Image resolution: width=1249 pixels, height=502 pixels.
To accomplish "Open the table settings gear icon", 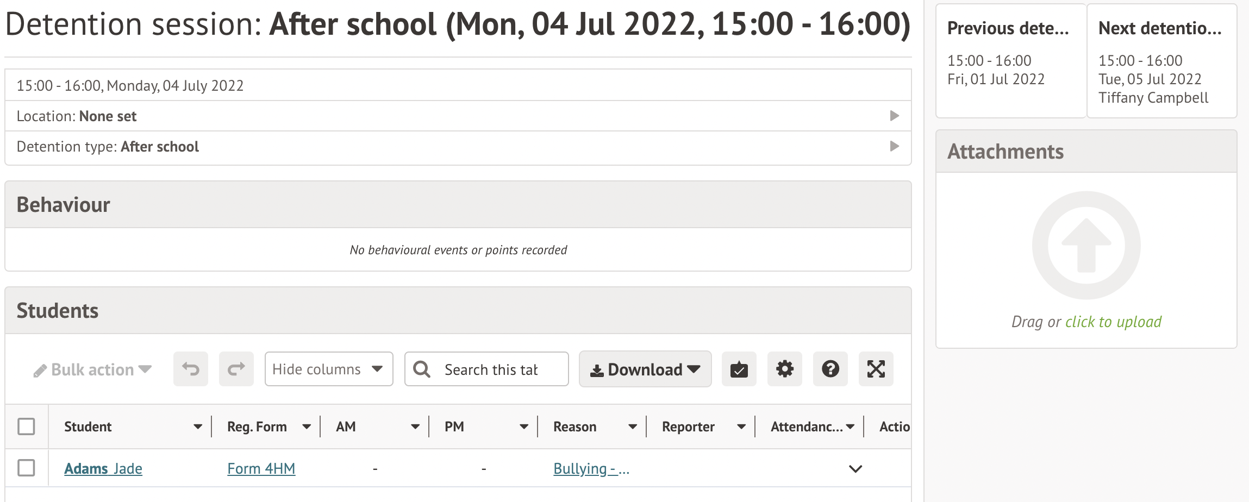I will pos(785,369).
